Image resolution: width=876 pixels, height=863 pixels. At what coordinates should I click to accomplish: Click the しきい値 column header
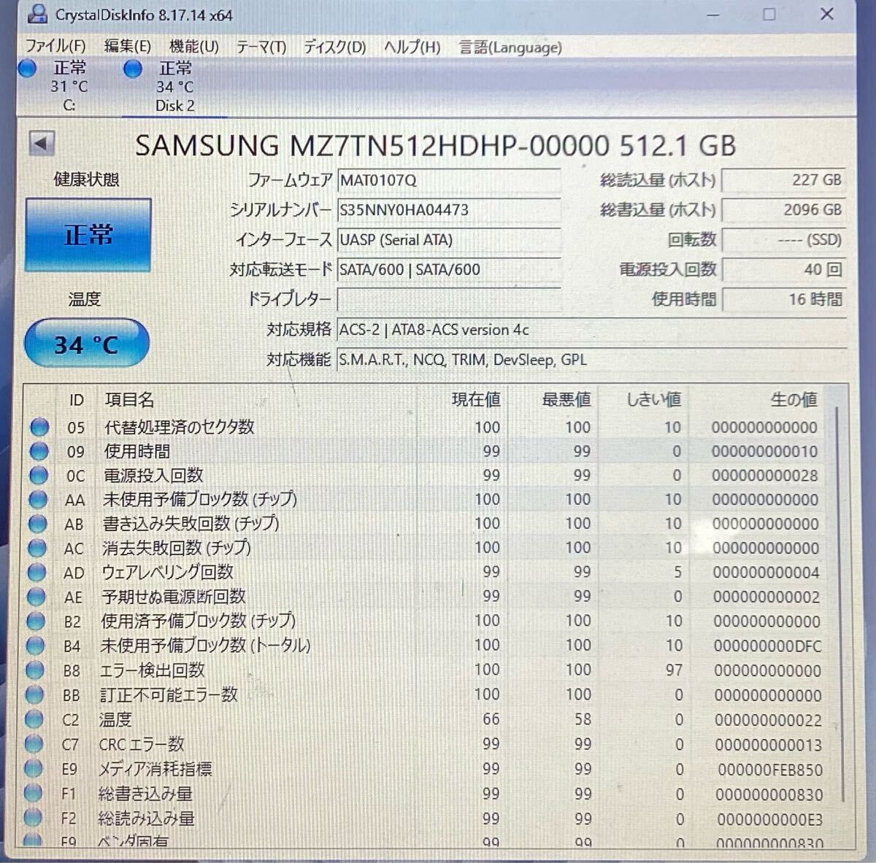(654, 400)
